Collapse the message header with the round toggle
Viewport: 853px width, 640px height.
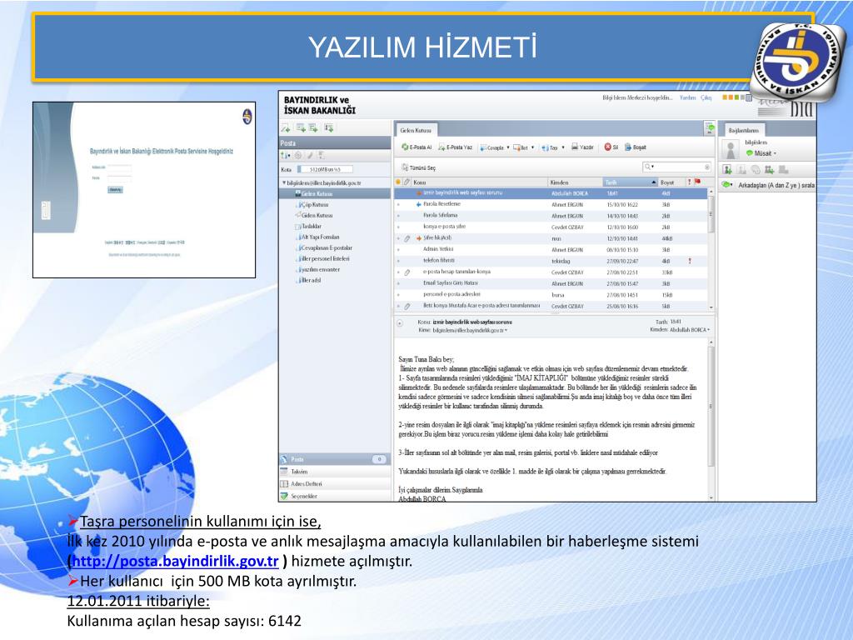point(400,322)
